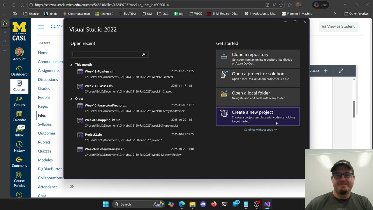The image size is (373, 210).
Task: Click the Clone a repository option
Action: coord(258,59)
